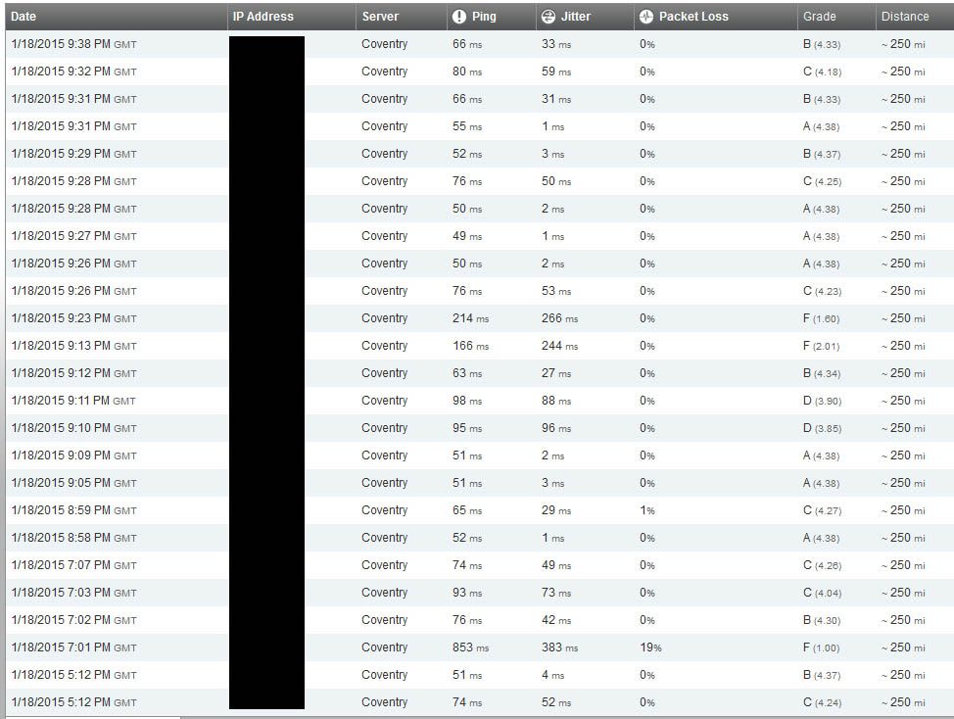Click the 166 ms ping value
954x719 pixels.
click(x=470, y=346)
